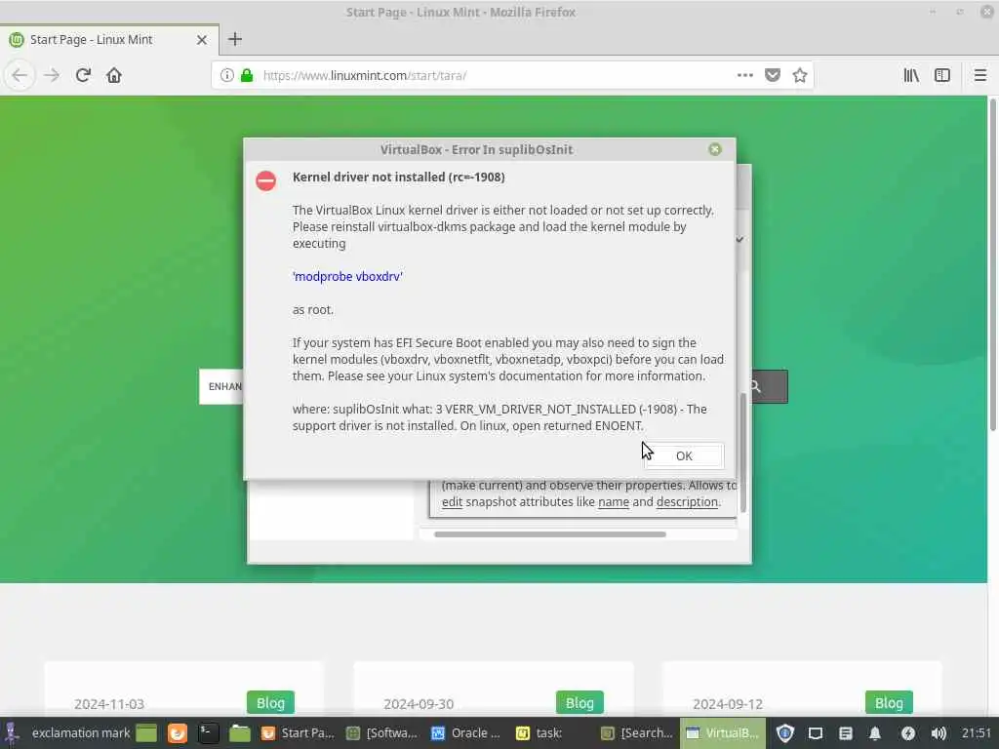Image resolution: width=999 pixels, height=749 pixels.
Task: Switch to '[Search...' taskbar window
Action: tap(636, 733)
